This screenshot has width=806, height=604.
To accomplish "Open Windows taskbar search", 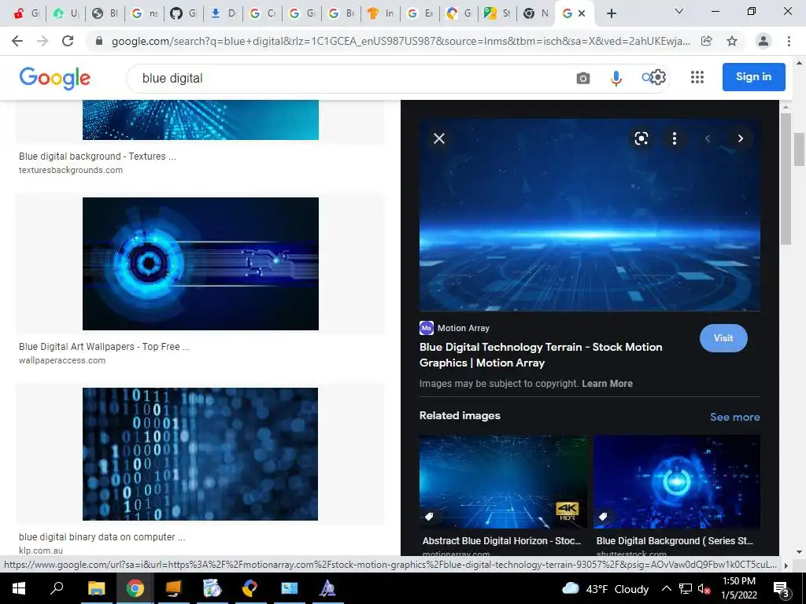I will [x=57, y=588].
